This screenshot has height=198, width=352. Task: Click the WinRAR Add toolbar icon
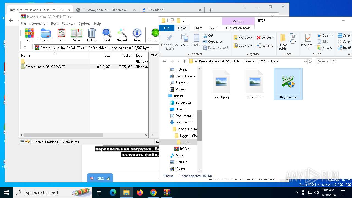[29, 35]
